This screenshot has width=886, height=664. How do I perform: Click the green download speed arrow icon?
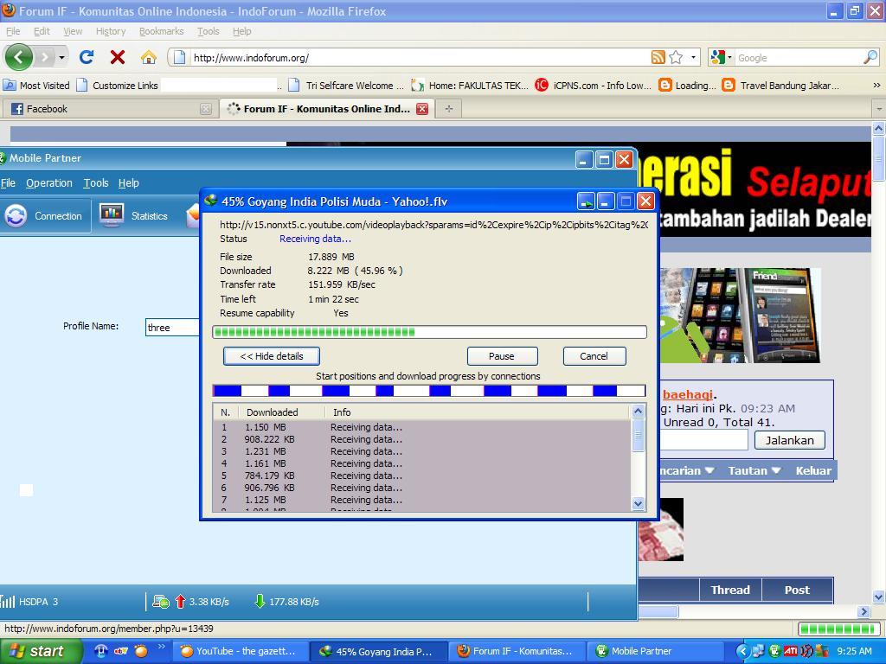(260, 602)
